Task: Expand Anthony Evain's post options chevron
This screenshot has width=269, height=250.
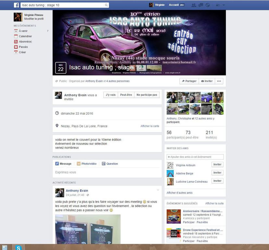Action: point(158,190)
